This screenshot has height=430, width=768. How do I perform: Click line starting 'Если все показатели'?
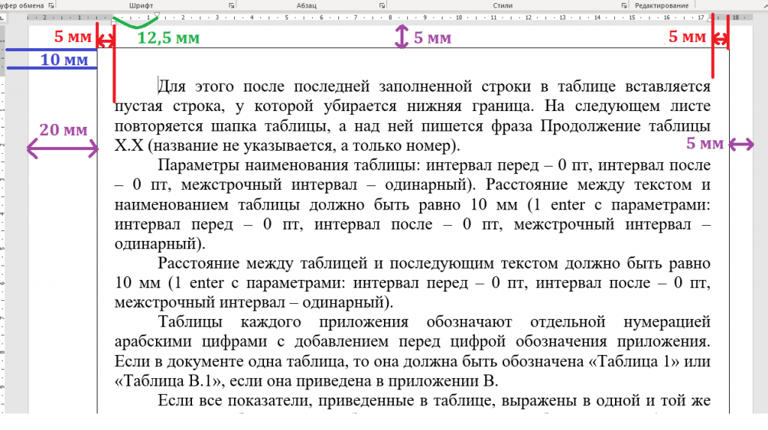434,401
